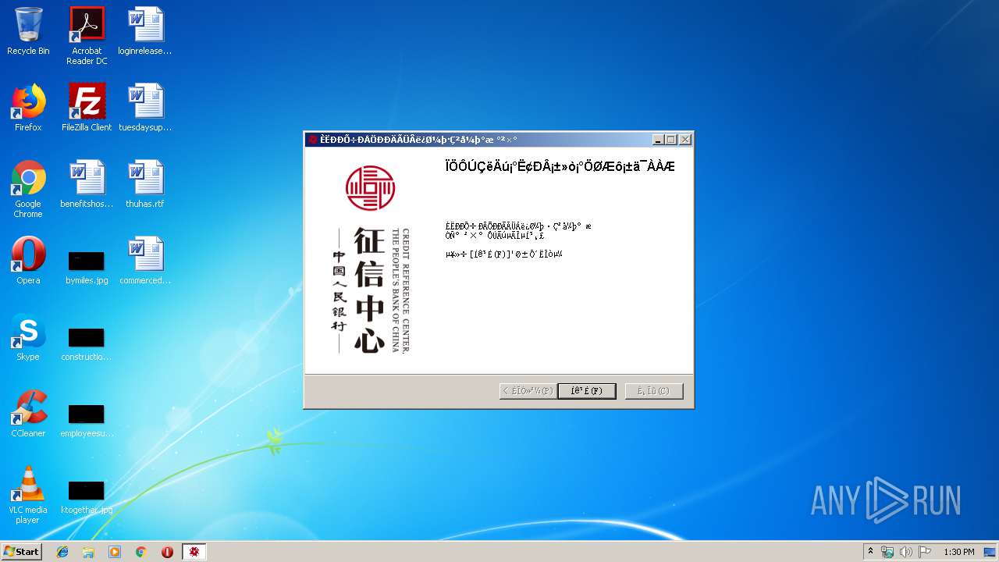Select the bymiles.jpg image file
This screenshot has width=999, height=562.
click(87, 265)
